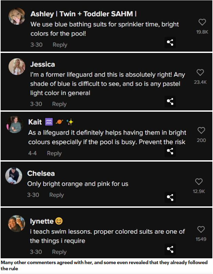Open Jessica's profile avatar
The image size is (213, 274).
[x=17, y=67]
